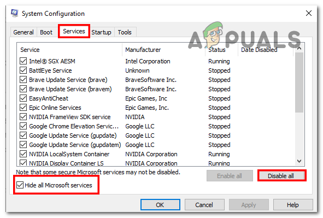Open the Startup tab
The width and height of the screenshot is (323, 218).
(x=101, y=32)
